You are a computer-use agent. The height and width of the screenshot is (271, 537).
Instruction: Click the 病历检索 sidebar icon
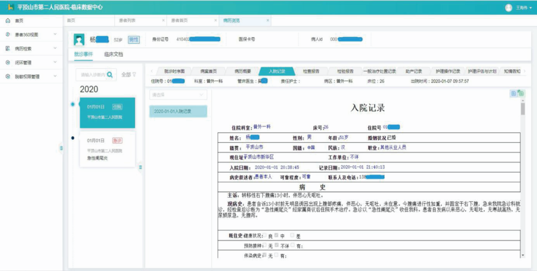[x=8, y=48]
